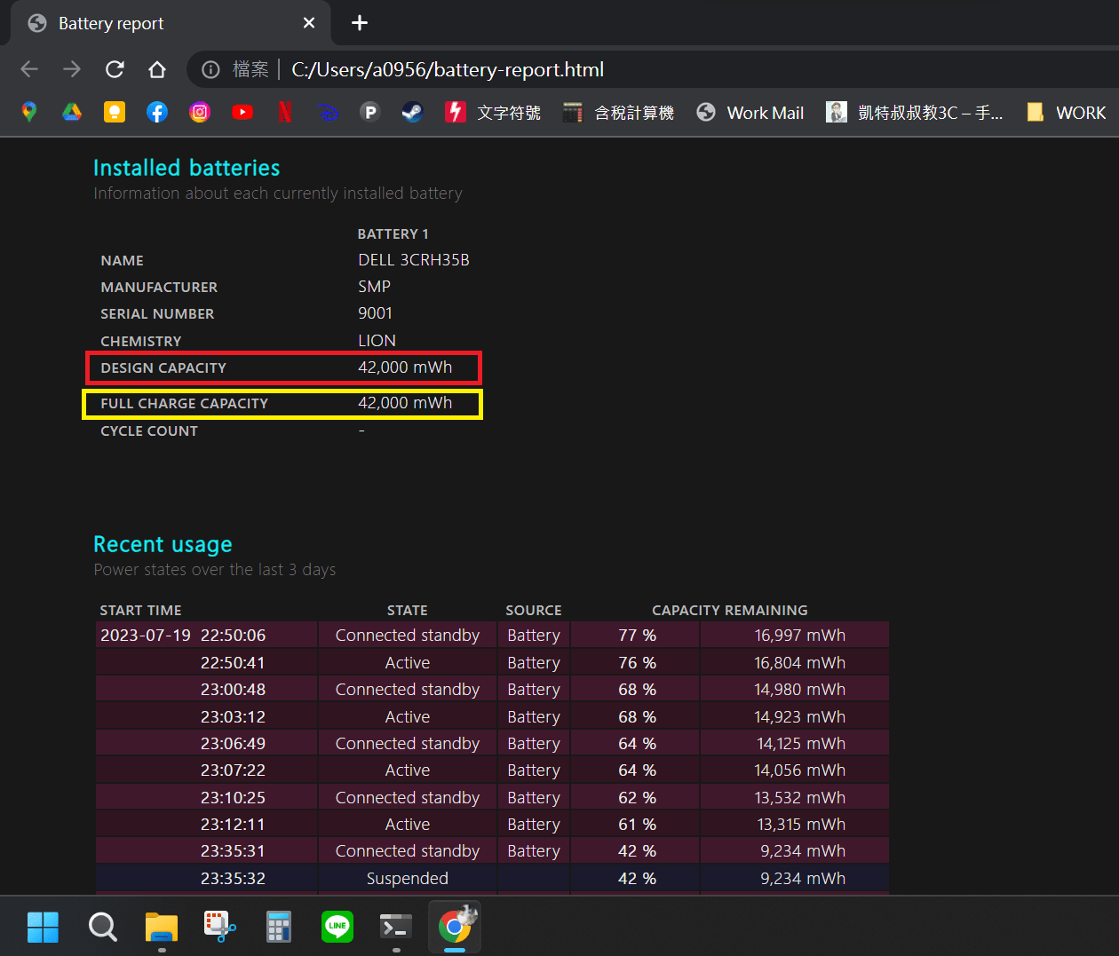
Task: Open the Instagram bookmark
Action: (200, 112)
